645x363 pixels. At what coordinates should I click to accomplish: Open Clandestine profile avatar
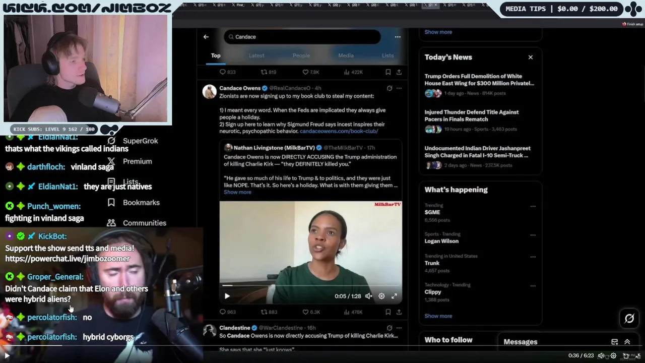click(210, 331)
